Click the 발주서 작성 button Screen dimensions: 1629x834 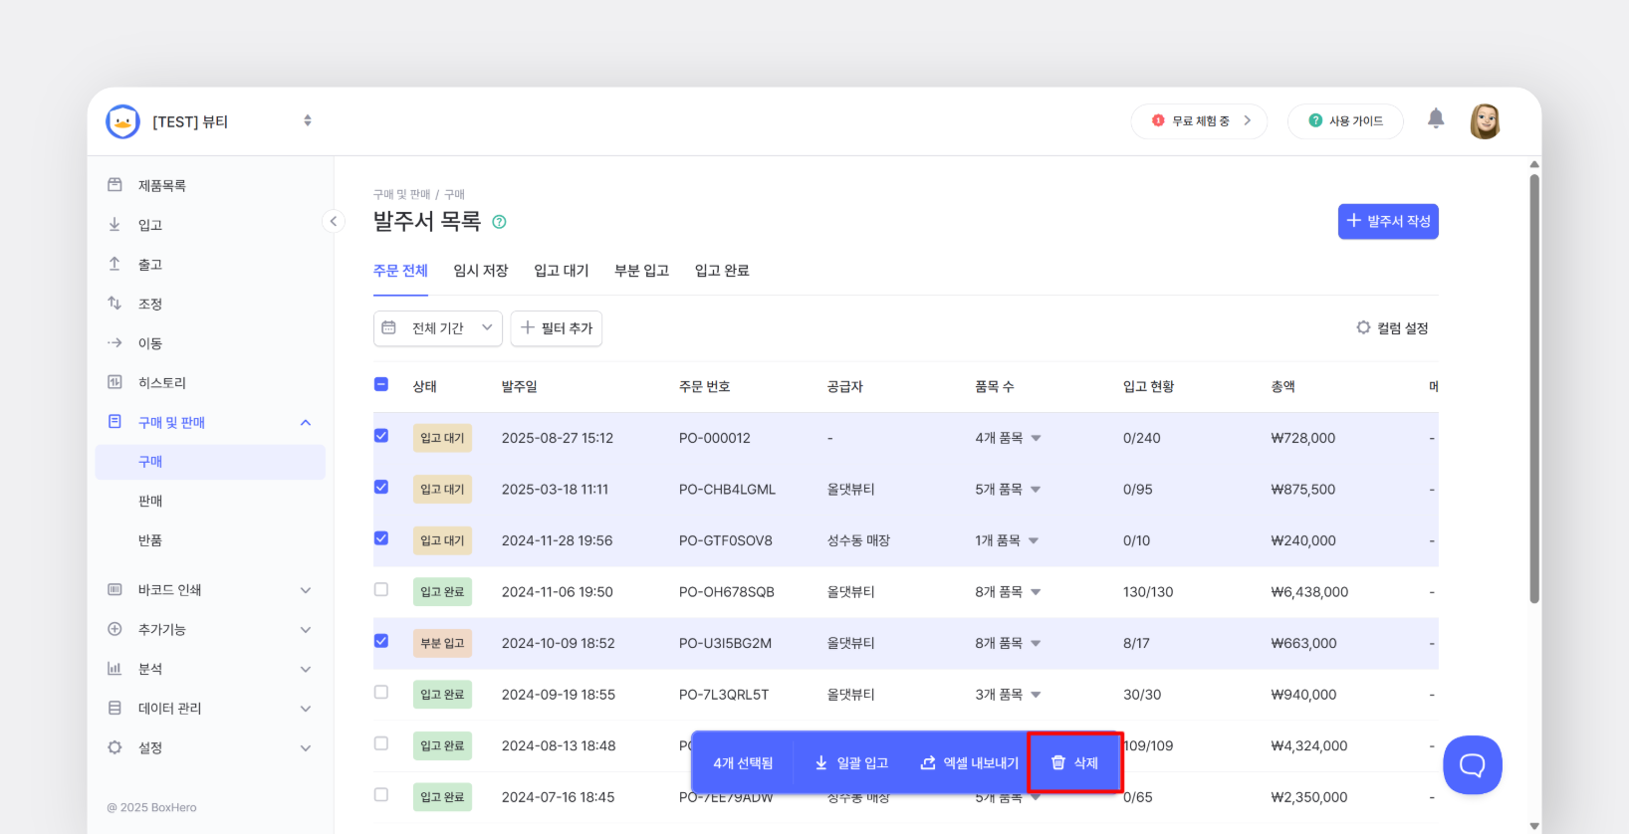(1388, 221)
